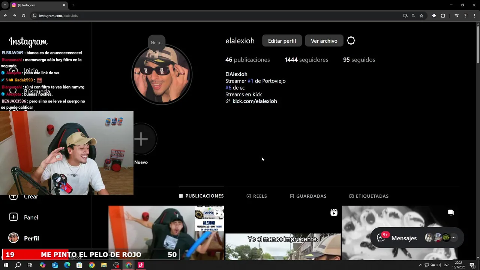Open Outlook from the taskbar
This screenshot has height=270, width=480.
tap(55, 265)
